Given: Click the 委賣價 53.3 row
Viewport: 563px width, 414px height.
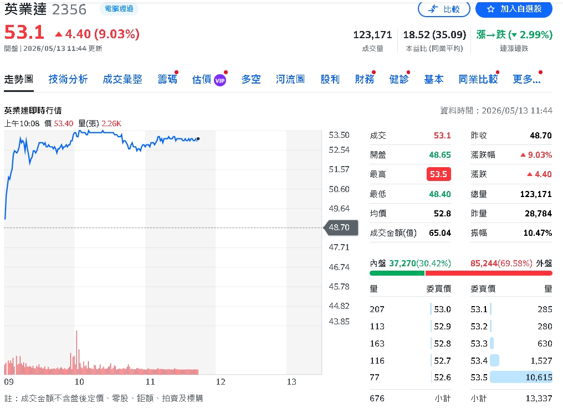Looking at the screenshot, I should [511, 344].
